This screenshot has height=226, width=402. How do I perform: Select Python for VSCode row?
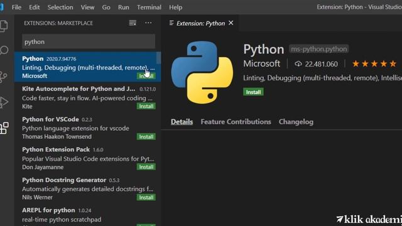[x=87, y=127]
